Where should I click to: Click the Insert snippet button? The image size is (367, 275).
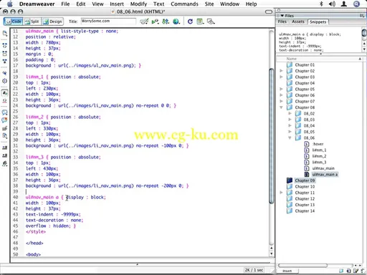click(x=287, y=271)
